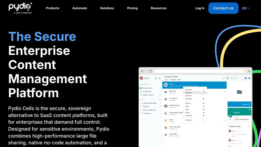
Task: Choose Edit Share in context menu
Action: tap(195, 93)
